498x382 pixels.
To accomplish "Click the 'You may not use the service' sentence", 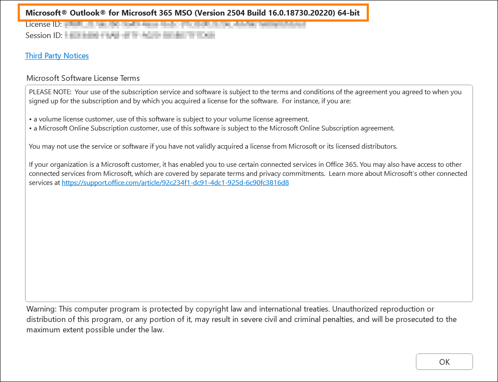I will point(213,146).
